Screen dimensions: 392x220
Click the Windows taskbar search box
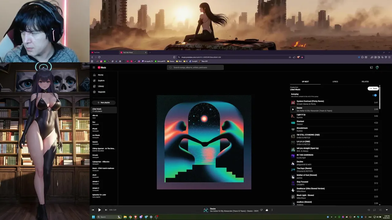tap(109, 217)
